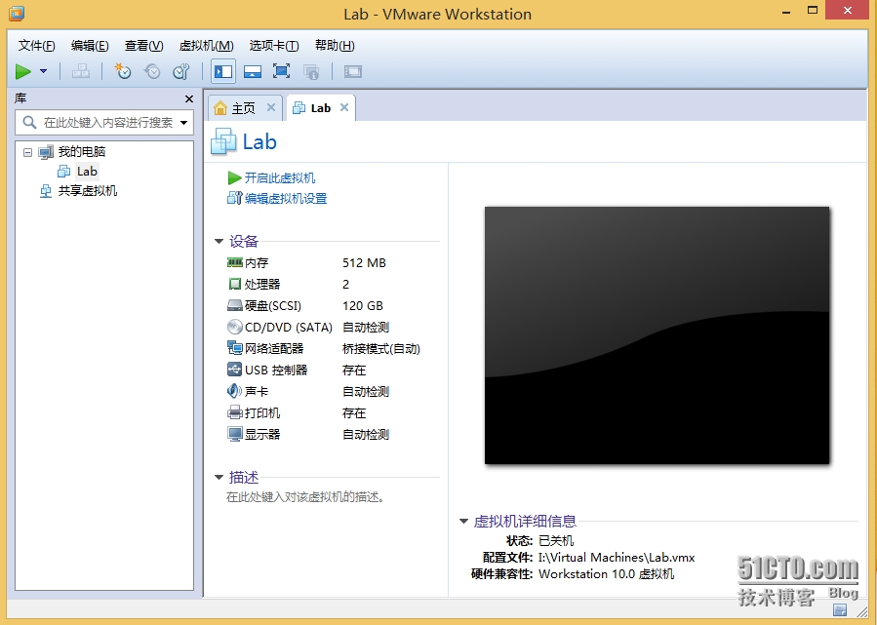Open the 选项卡(T) menu
The width and height of the screenshot is (877, 625).
click(274, 45)
